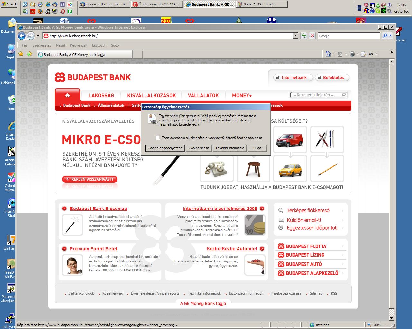Open the Razer icon in system tray
The height and width of the screenshot is (329, 412).
click(x=384, y=11)
